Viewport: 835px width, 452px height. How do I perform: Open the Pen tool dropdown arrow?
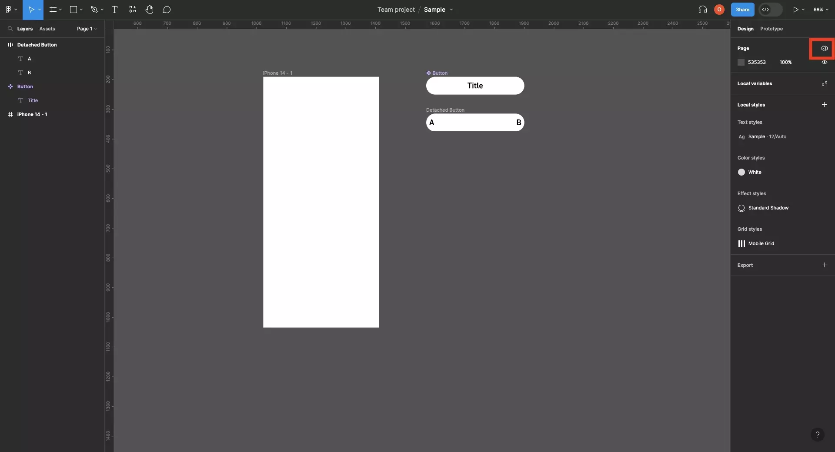[102, 10]
